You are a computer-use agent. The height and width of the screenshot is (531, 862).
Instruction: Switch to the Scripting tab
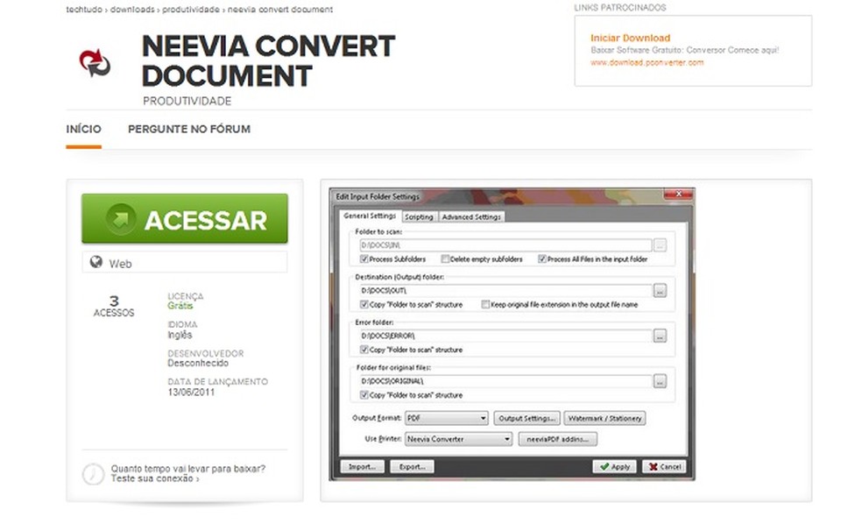tap(419, 217)
